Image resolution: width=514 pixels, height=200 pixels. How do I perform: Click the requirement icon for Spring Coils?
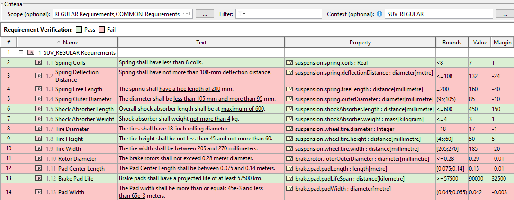(x=38, y=62)
